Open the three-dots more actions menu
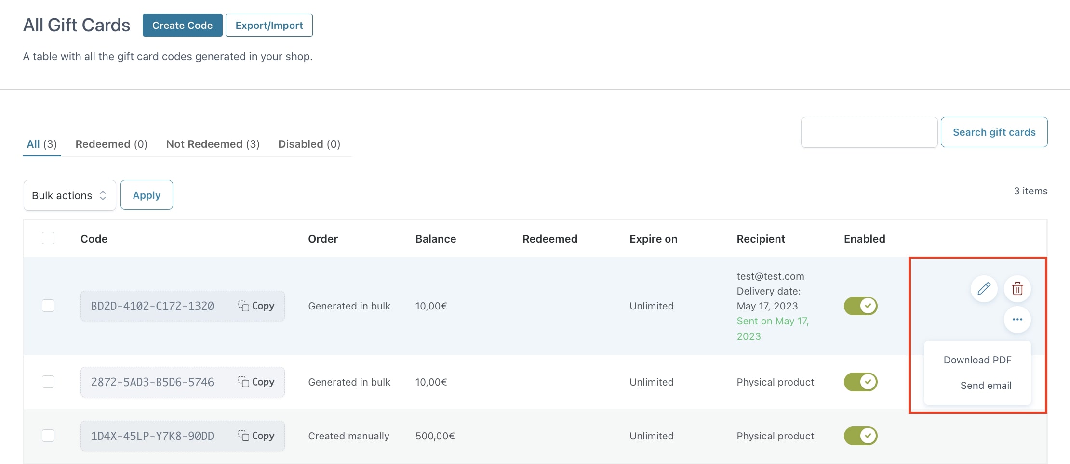Image resolution: width=1070 pixels, height=464 pixels. 1017,320
